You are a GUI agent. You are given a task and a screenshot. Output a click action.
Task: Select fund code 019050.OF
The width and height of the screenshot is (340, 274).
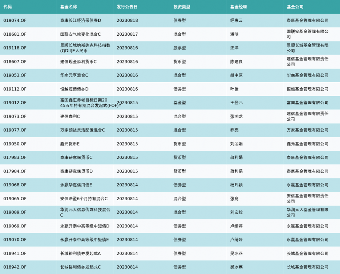point(15,144)
